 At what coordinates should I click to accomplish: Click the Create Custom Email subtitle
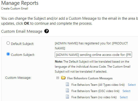click(x=15, y=8)
